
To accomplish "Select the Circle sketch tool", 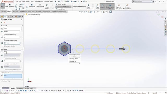I will (20, 4).
